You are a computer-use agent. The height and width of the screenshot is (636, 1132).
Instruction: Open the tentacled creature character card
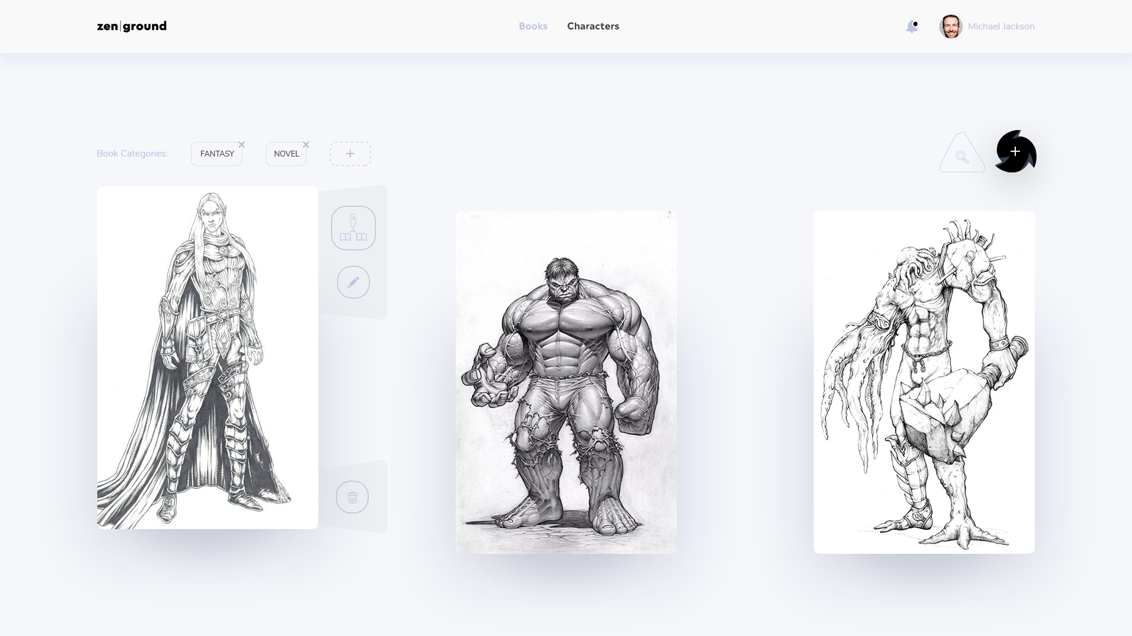pyautogui.click(x=924, y=382)
